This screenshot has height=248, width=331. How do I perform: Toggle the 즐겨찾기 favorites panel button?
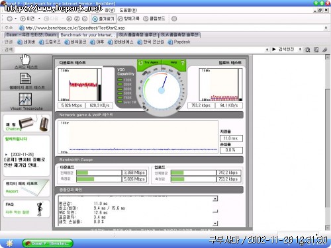click(103, 19)
